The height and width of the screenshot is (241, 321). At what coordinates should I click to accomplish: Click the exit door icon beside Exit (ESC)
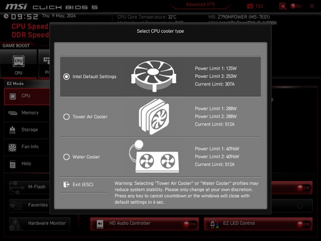pos(66,185)
